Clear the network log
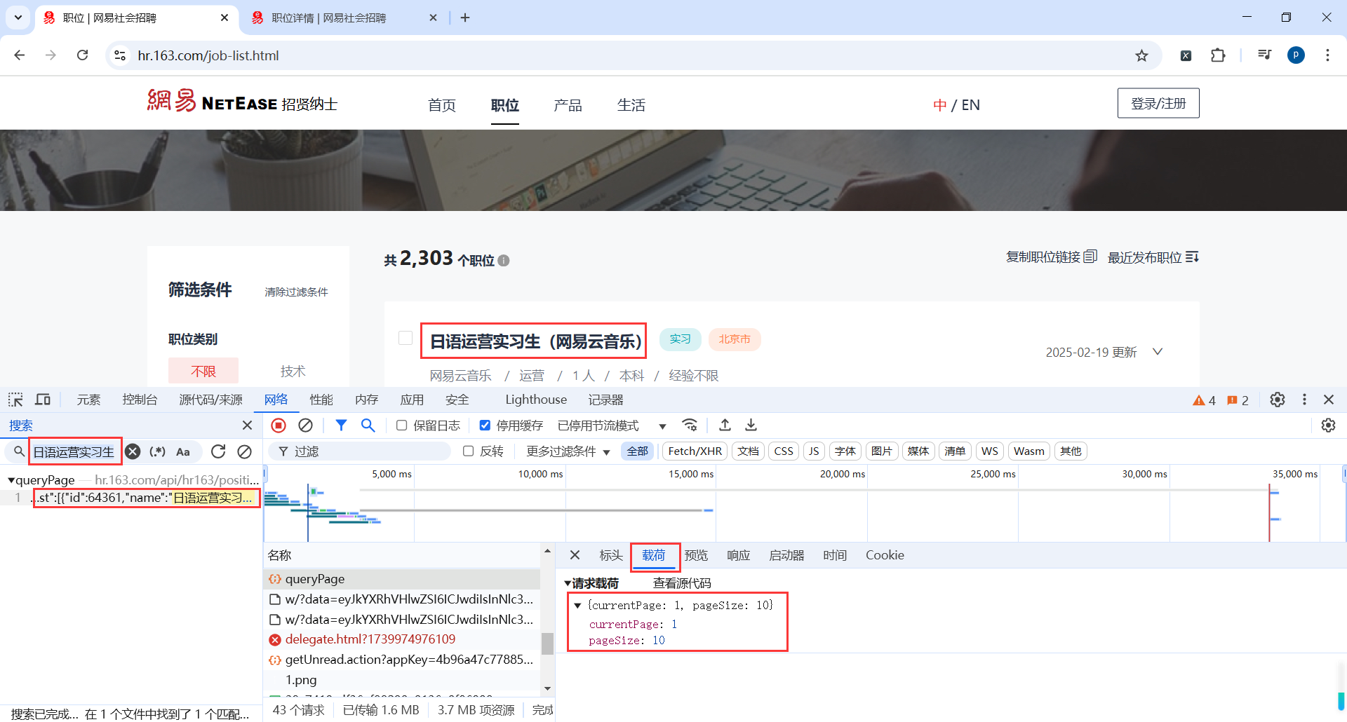Viewport: 1347px width, 722px height. click(305, 425)
